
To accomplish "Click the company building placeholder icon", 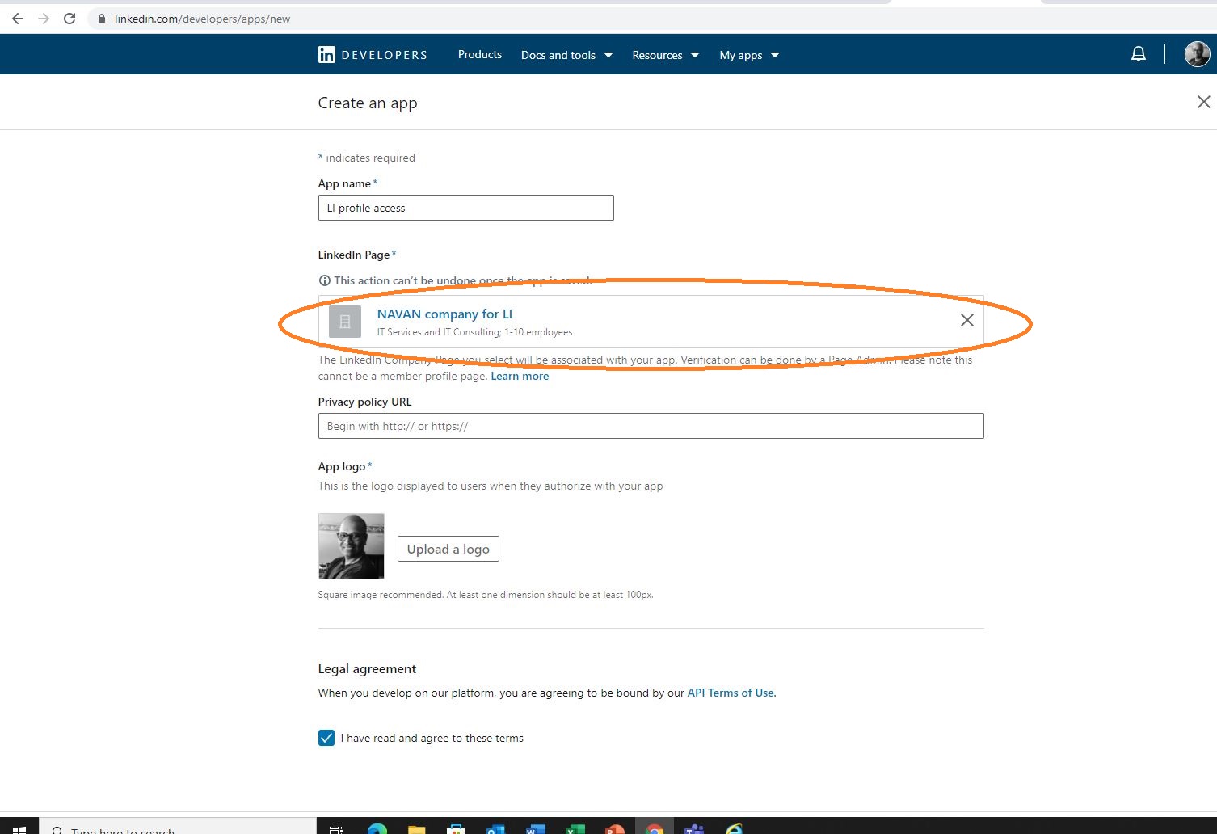I will (x=345, y=322).
